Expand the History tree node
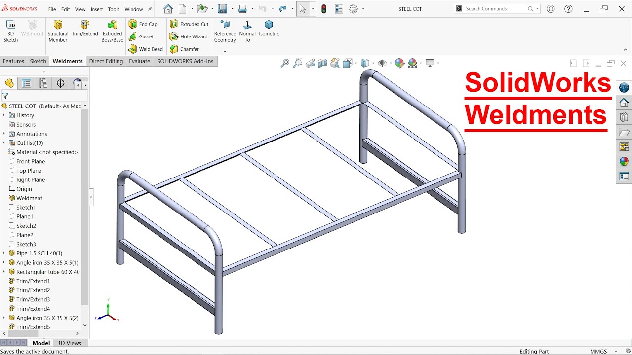The image size is (632, 355). click(x=4, y=115)
